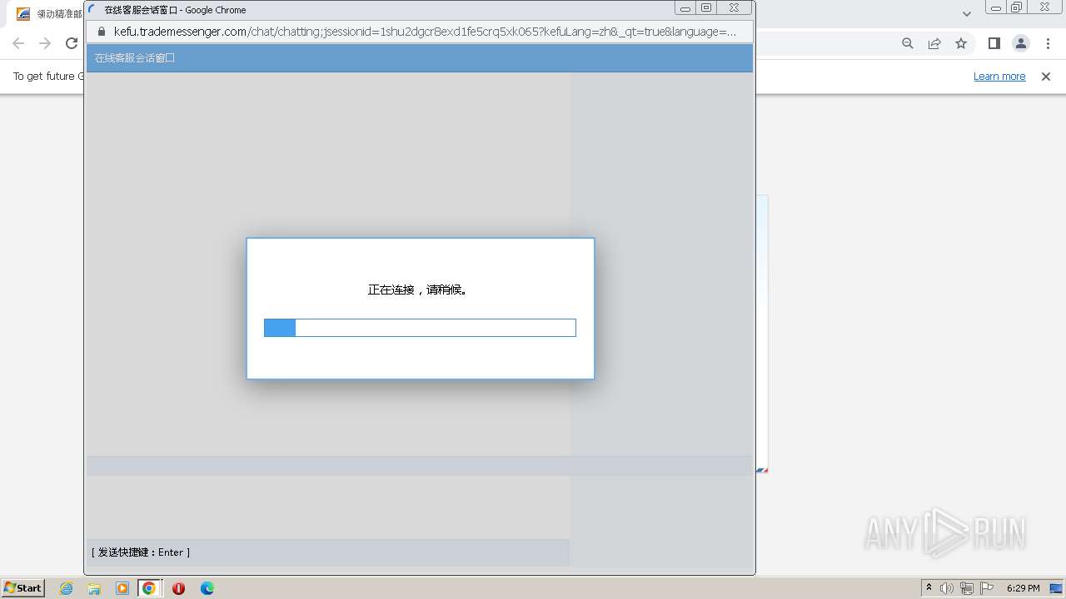Maximize the chat popup window
1066x599 pixels.
(706, 8)
